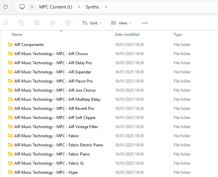Viewport: 218px width, 177px height.
Task: Open chevron after MPC Content (I:)
Action: 79,7
